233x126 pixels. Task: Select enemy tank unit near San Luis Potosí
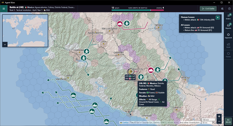[120, 24]
